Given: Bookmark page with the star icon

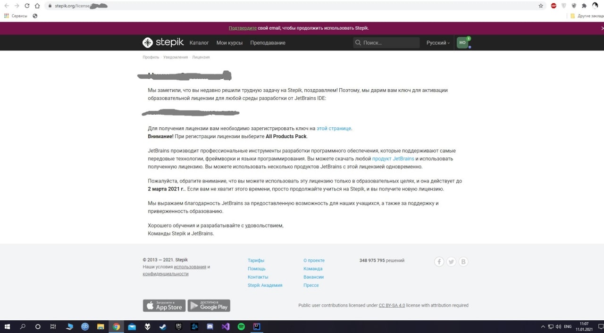Looking at the screenshot, I should [541, 6].
